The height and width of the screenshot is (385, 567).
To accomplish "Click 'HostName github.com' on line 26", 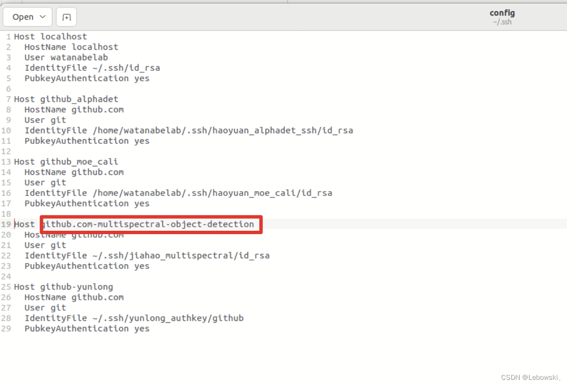I will [x=74, y=297].
